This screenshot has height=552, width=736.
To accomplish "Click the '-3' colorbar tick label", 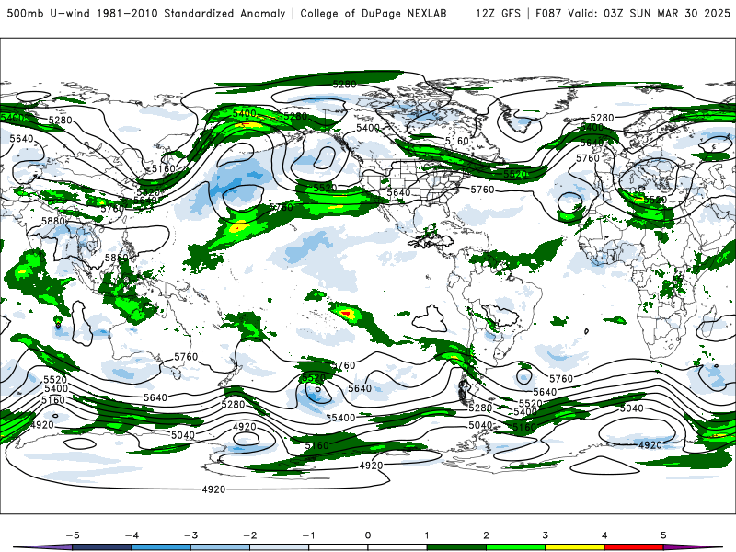I will pyautogui.click(x=190, y=535).
